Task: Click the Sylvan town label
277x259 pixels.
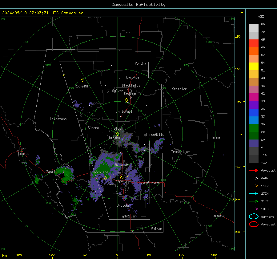Action: (x=118, y=91)
